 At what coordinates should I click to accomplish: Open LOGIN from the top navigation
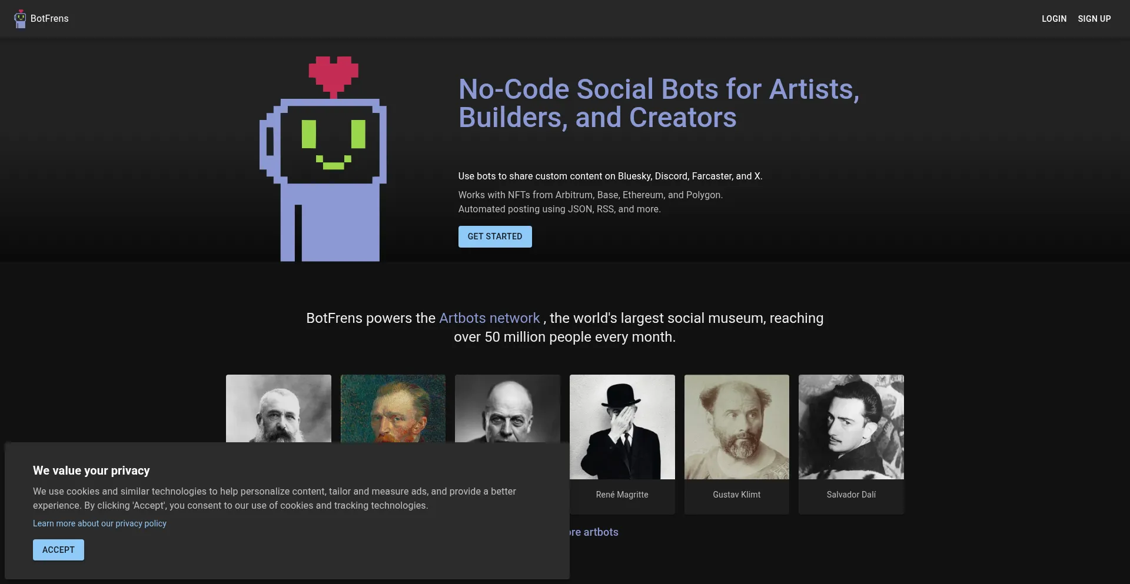coord(1053,18)
